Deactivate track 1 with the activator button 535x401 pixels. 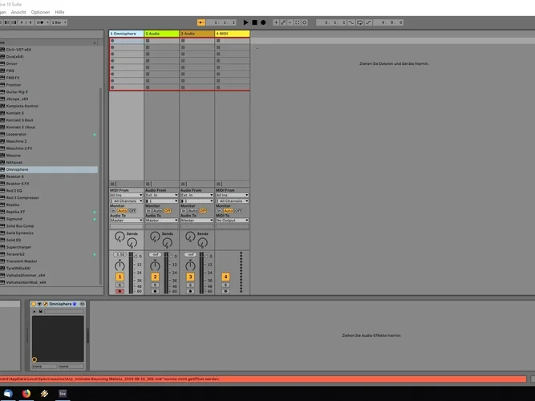120,277
